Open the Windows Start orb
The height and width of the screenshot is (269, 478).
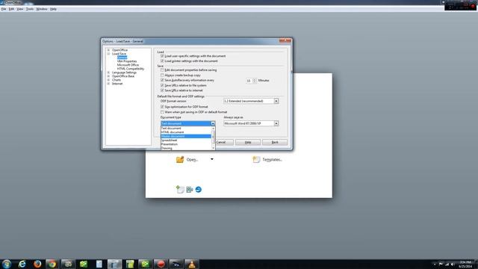(7, 264)
